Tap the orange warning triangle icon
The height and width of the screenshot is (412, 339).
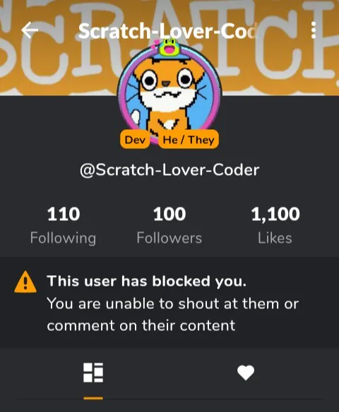[25, 282]
